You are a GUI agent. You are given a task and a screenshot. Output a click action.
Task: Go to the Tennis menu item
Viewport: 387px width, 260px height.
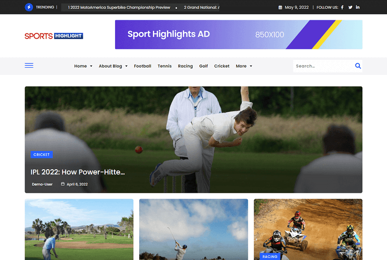(x=164, y=66)
